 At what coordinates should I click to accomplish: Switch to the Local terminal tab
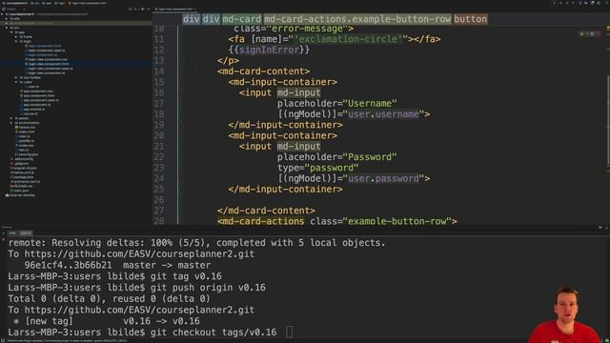click(x=12, y=233)
